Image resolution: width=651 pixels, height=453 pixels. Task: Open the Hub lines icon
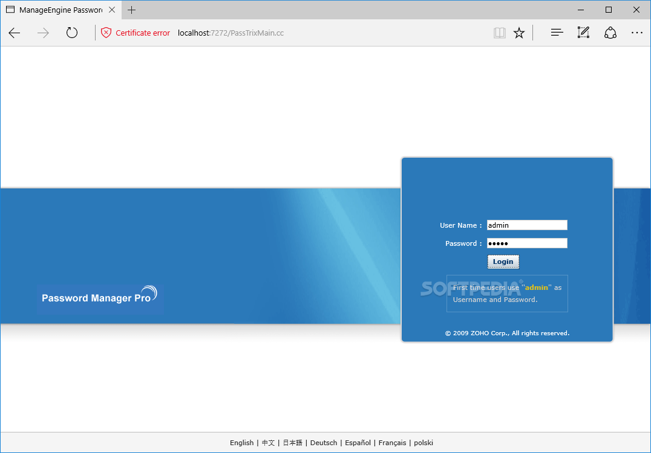[557, 33]
